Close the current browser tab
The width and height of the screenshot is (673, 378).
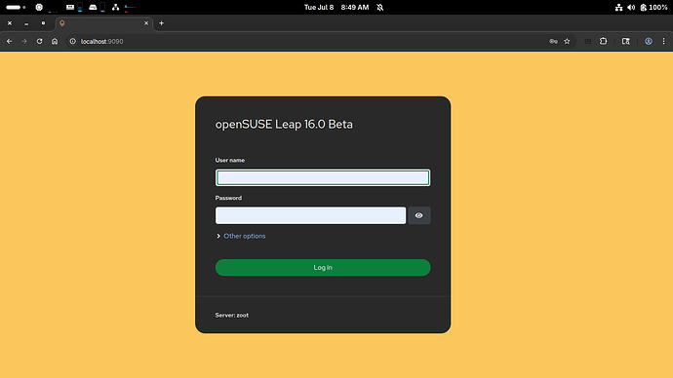pyautogui.click(x=146, y=23)
